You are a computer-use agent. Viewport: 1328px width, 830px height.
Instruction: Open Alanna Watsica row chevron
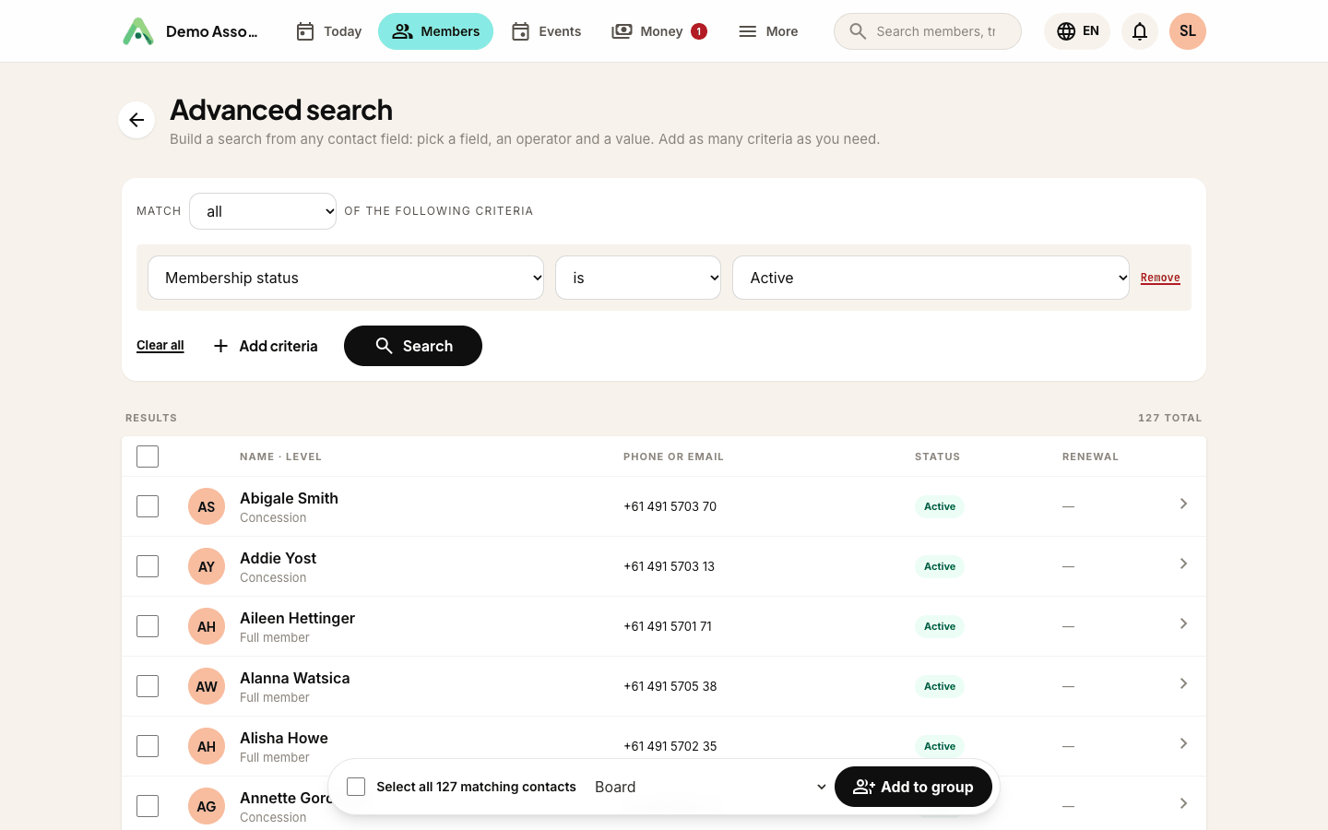click(1183, 683)
